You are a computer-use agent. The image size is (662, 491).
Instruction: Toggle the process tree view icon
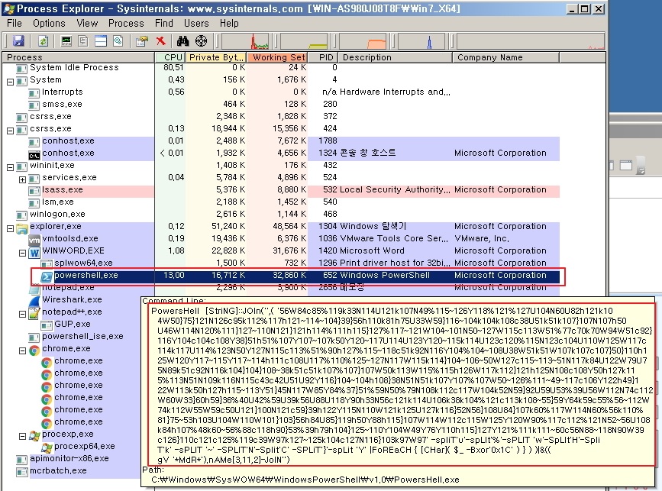(x=83, y=41)
